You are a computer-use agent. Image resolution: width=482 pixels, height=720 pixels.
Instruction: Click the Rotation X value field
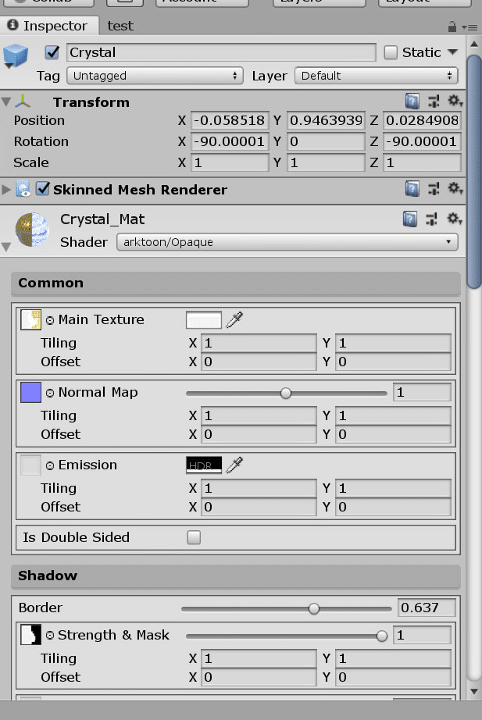230,141
